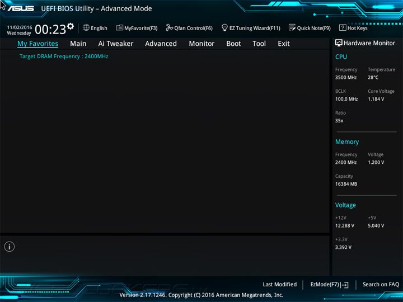Click the info icon in the help area
Viewport: 403px width, 302px height.
(10, 247)
